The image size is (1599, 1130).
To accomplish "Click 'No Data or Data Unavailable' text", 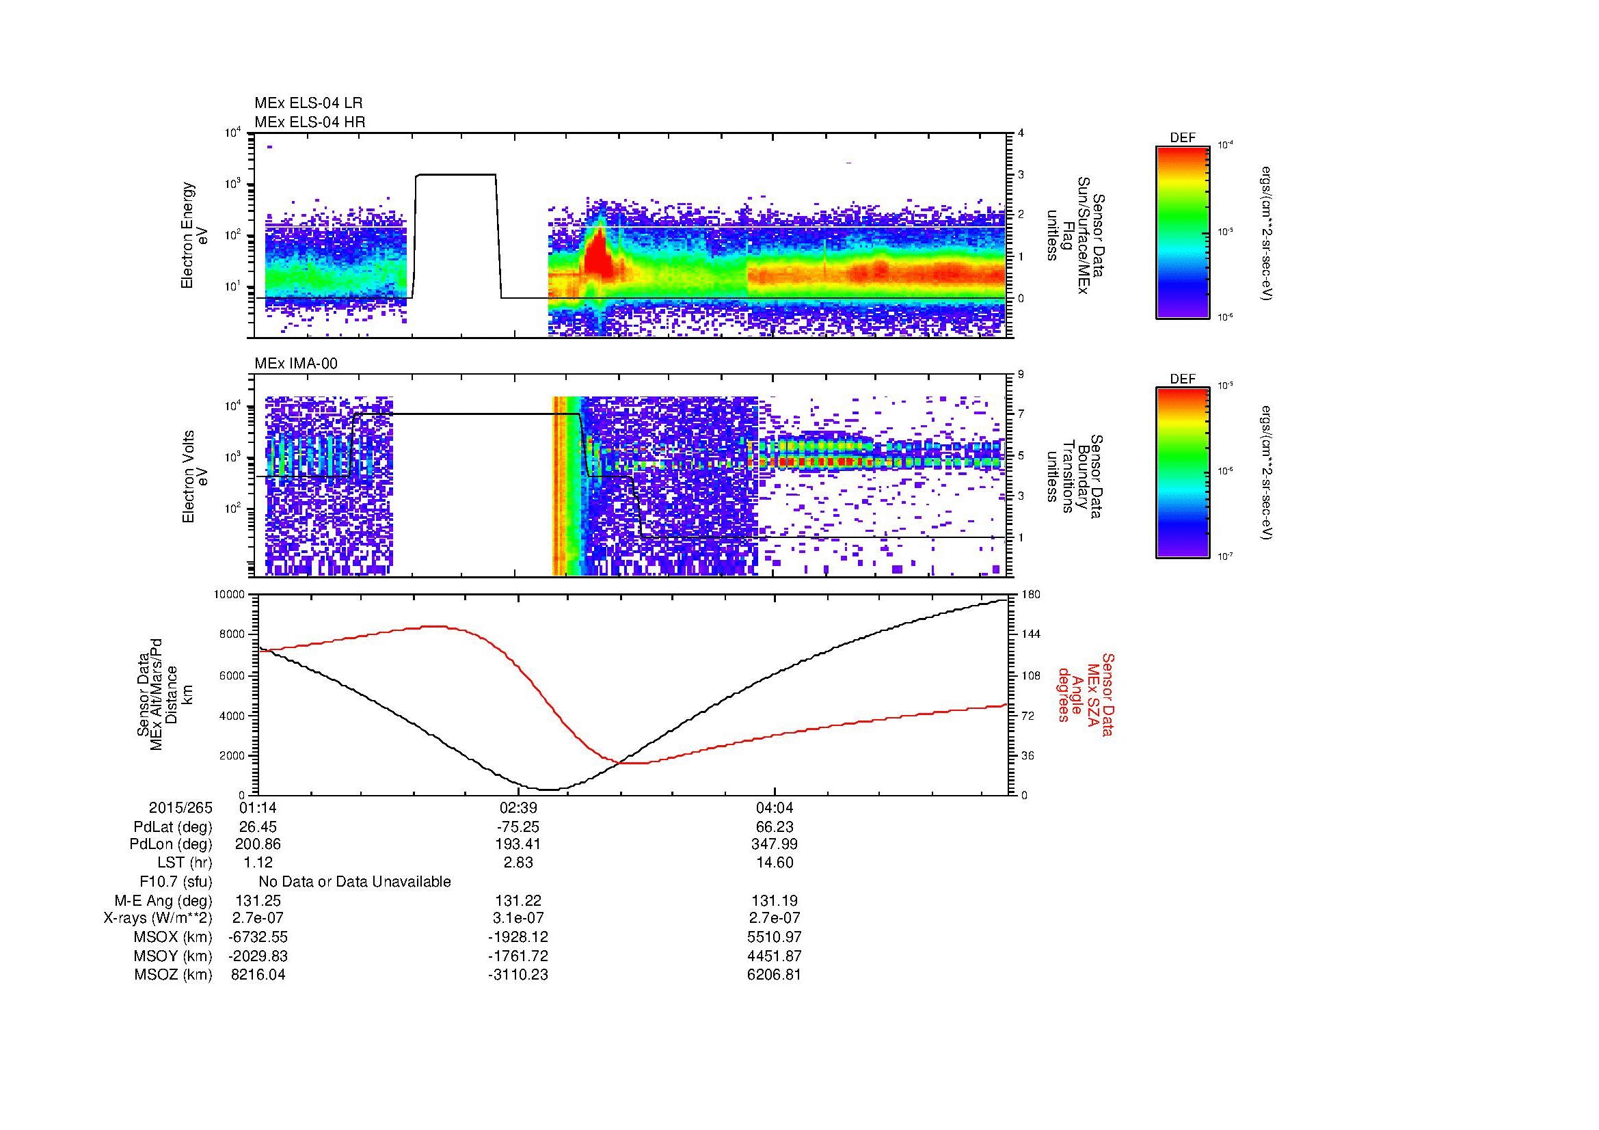I will coord(355,882).
